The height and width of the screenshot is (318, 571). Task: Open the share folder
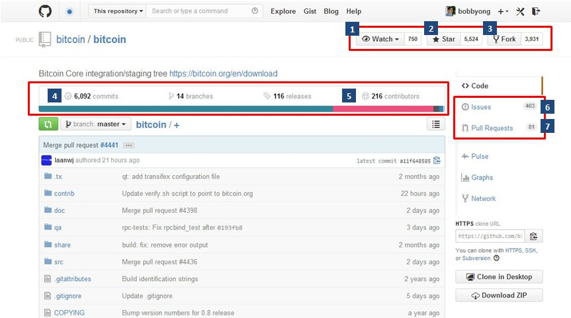point(62,245)
